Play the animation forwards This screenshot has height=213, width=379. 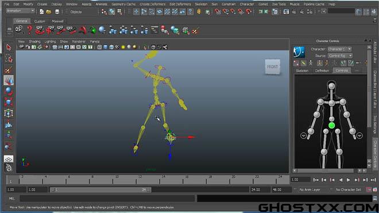(349, 180)
